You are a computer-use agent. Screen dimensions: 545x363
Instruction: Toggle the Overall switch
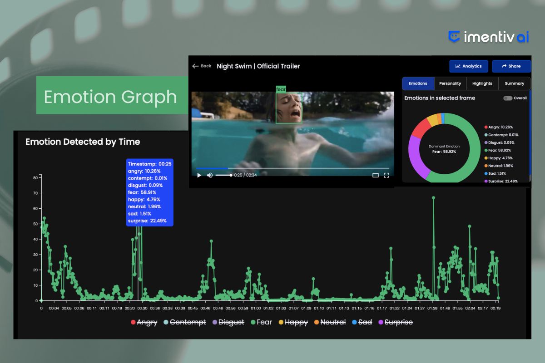pyautogui.click(x=508, y=98)
